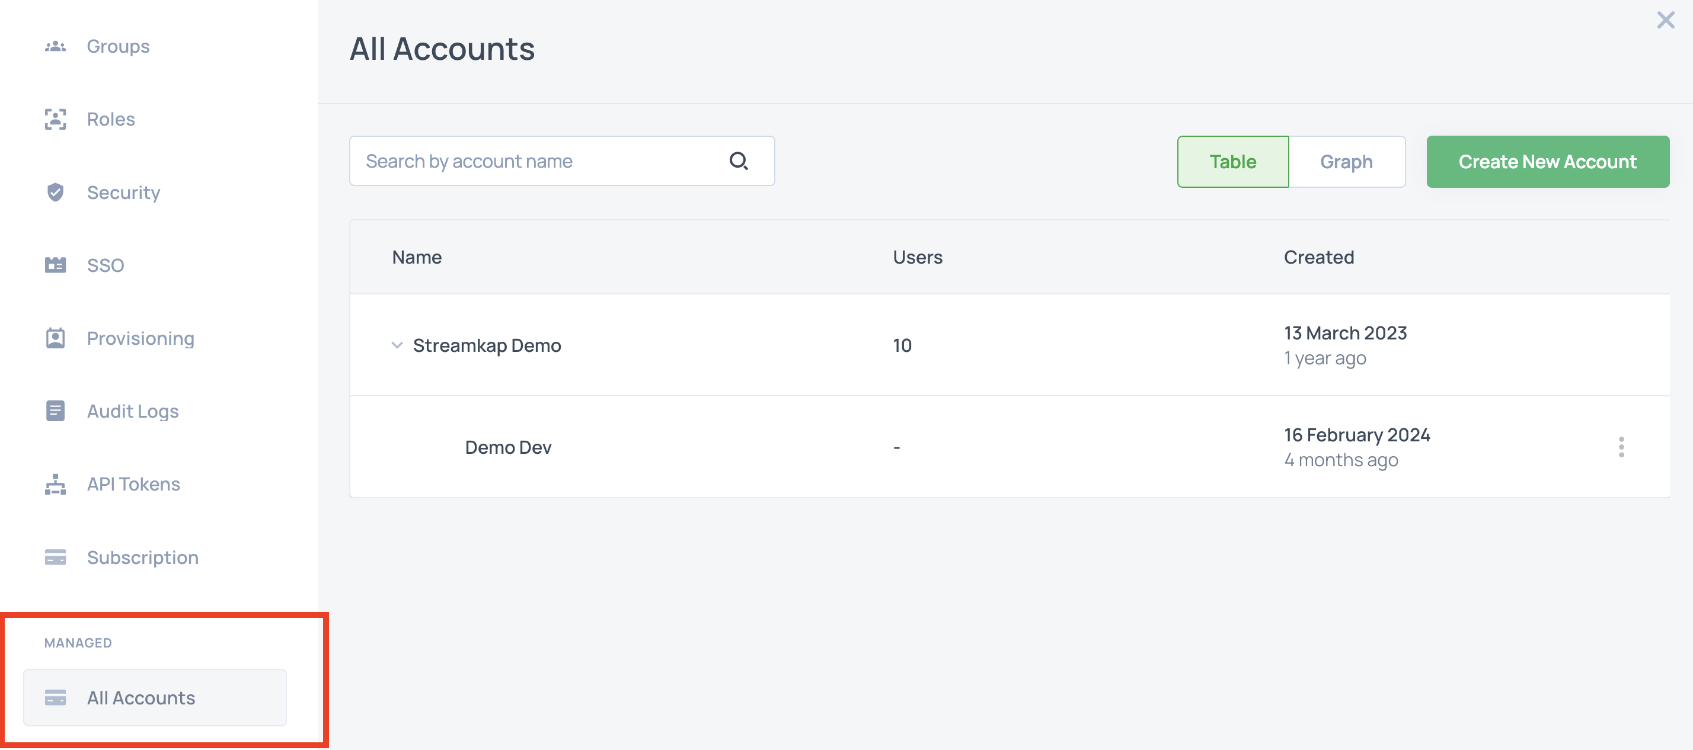Click the Name column header
The width and height of the screenshot is (1693, 750).
(417, 257)
